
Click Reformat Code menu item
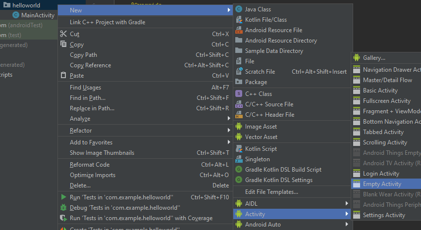point(90,165)
